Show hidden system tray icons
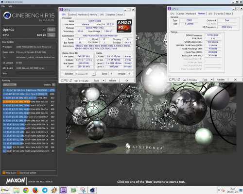 [x=219, y=190]
